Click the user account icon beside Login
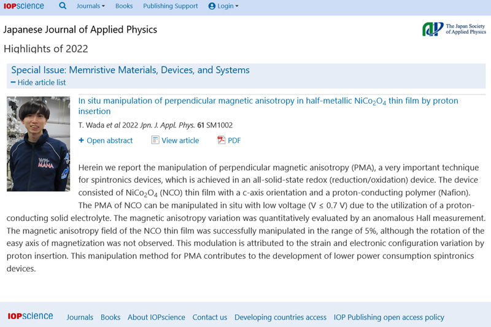This screenshot has width=491, height=327. point(212,6)
